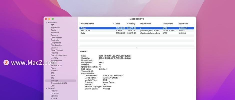Sort by Volume Name column header
This screenshot has width=235, height=100.
click(87, 24)
